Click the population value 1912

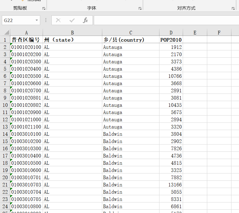pyautogui.click(x=171, y=47)
